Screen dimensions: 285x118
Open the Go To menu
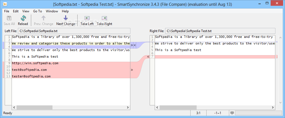[x=38, y=11]
